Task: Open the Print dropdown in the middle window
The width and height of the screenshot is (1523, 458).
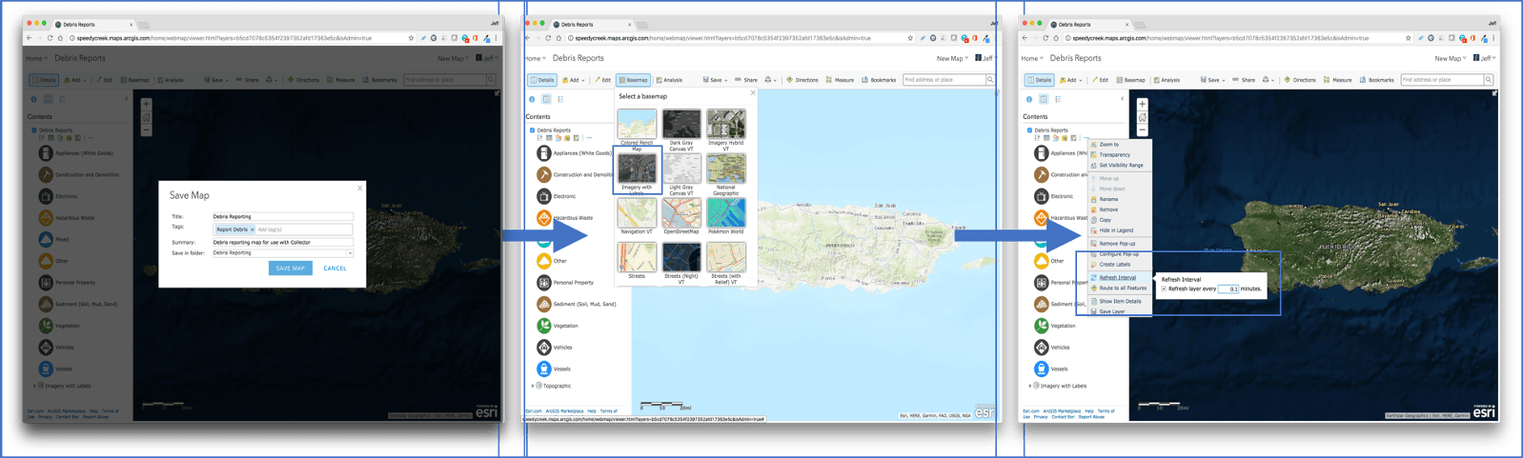Action: (x=771, y=80)
